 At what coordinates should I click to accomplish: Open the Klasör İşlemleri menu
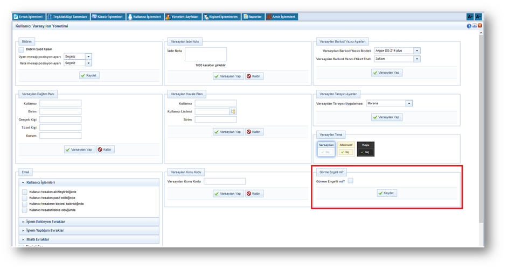(x=108, y=17)
